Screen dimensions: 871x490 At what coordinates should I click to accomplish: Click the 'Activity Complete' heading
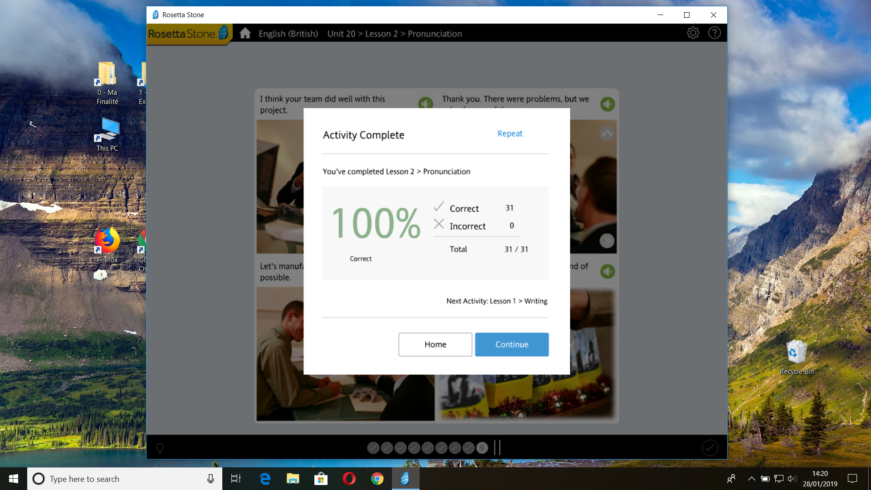[363, 135]
